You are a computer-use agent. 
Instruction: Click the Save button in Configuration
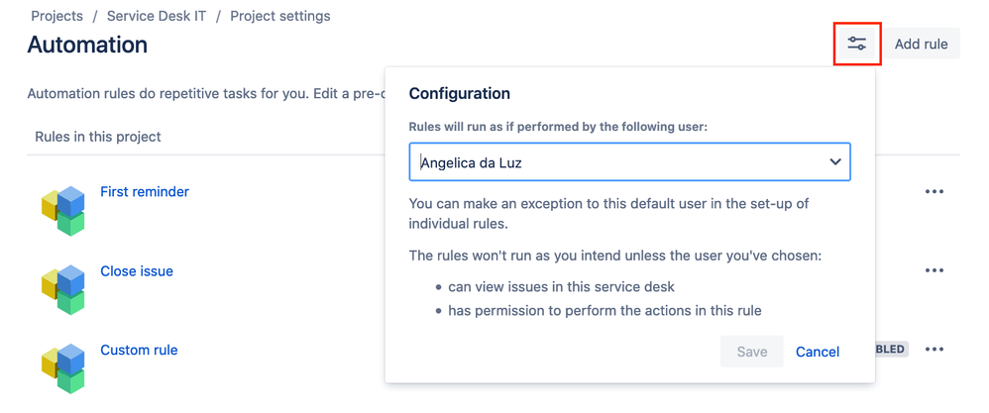[x=752, y=352]
